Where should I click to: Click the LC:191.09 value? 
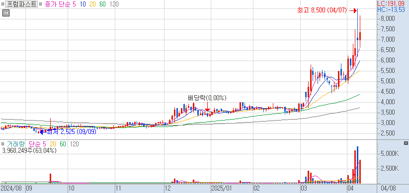(x=391, y=3)
